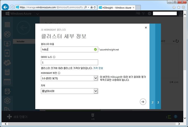Screen dimensions: 188x127
Task: Go forward with the browser forward arrow
Action: (12, 7)
